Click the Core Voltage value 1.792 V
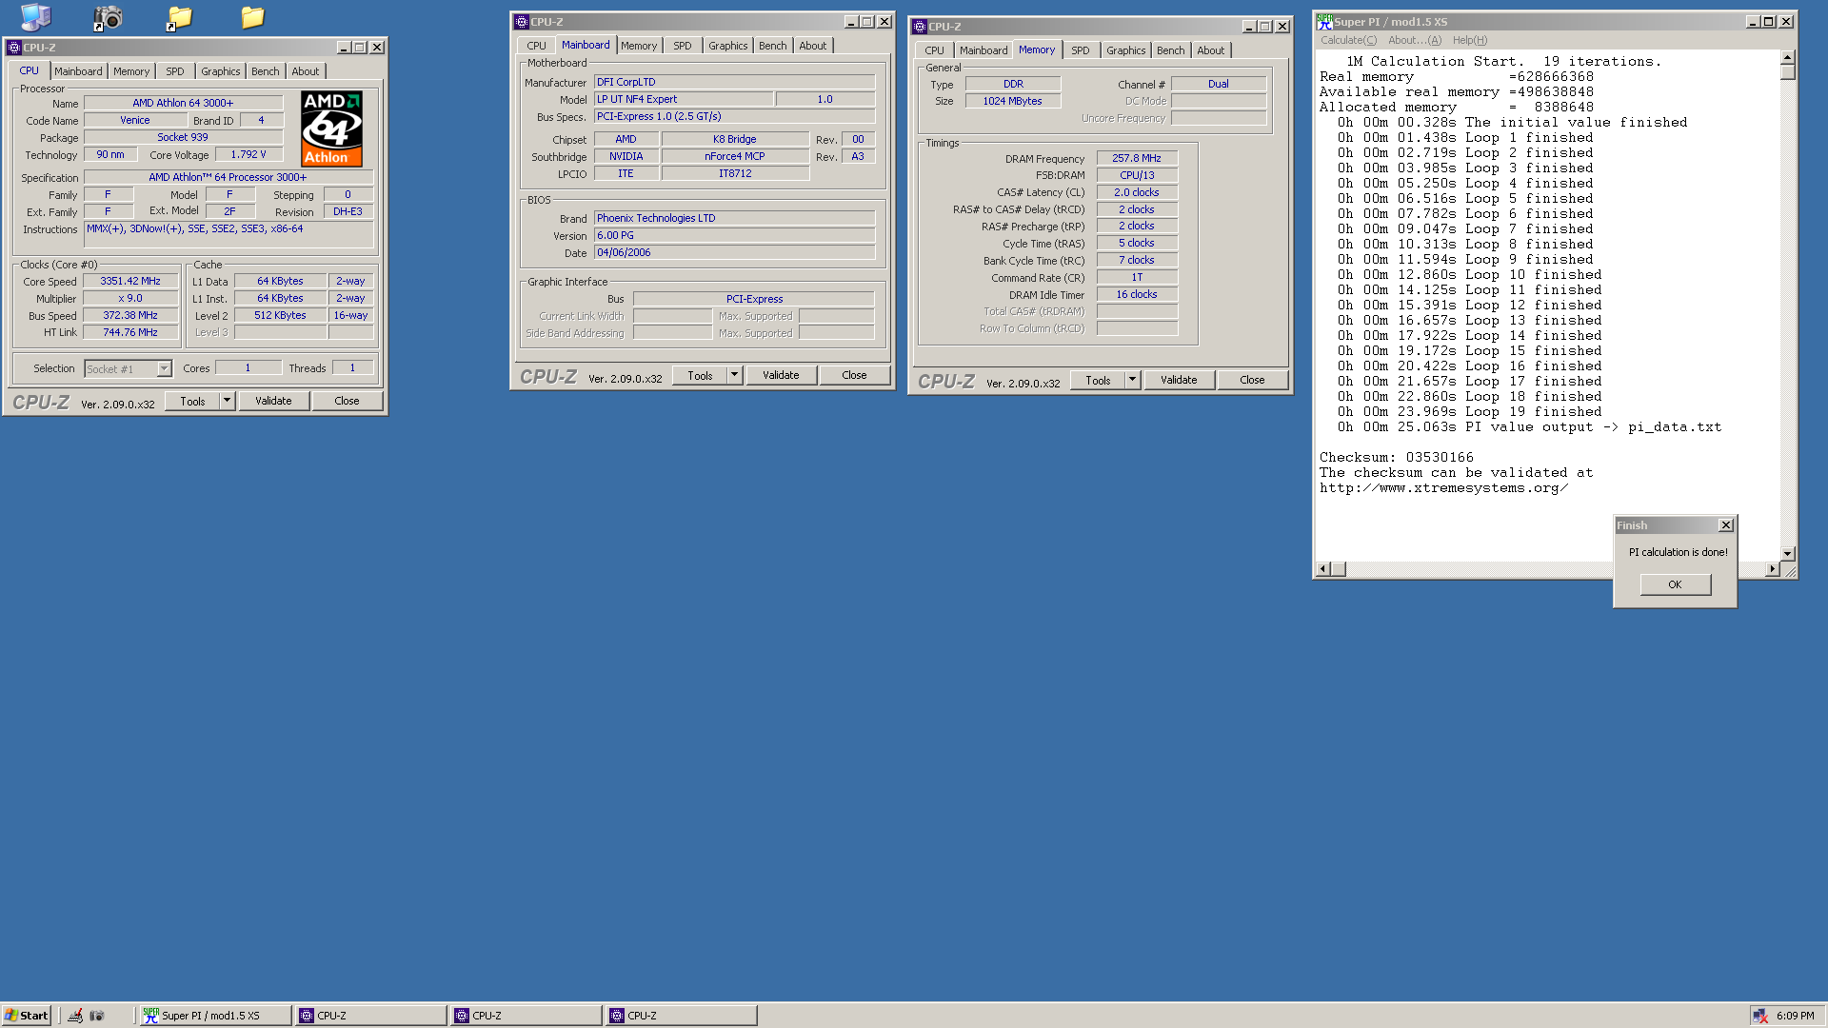This screenshot has width=1828, height=1028. pyautogui.click(x=248, y=154)
